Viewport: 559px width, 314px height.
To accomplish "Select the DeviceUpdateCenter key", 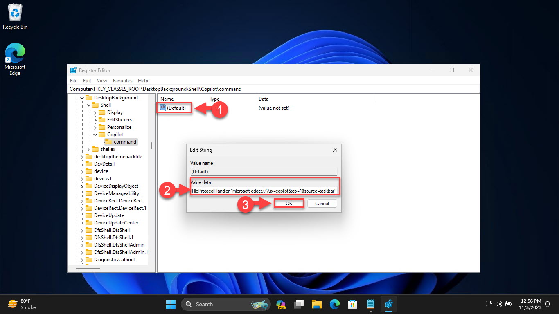I will (x=116, y=223).
